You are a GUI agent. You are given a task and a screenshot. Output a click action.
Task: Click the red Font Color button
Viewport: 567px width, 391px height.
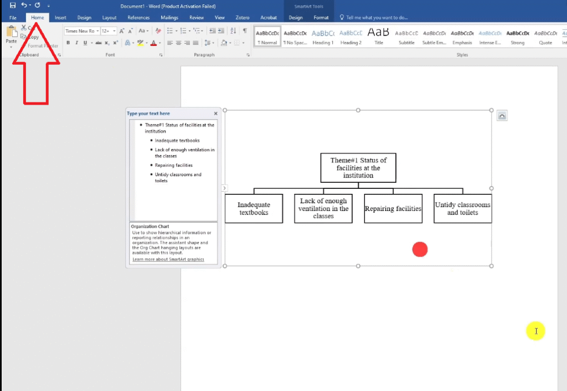[x=153, y=43]
